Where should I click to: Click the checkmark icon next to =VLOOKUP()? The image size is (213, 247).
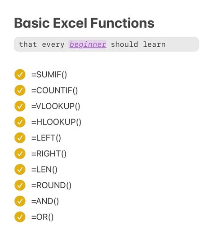pos(20,106)
